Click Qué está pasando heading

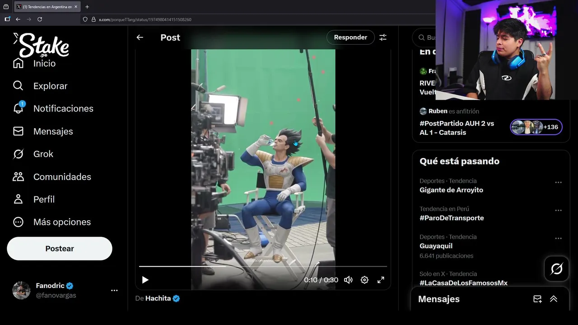tap(459, 161)
